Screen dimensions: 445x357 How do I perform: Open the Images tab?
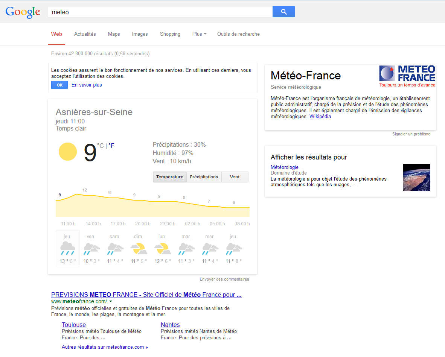(140, 34)
